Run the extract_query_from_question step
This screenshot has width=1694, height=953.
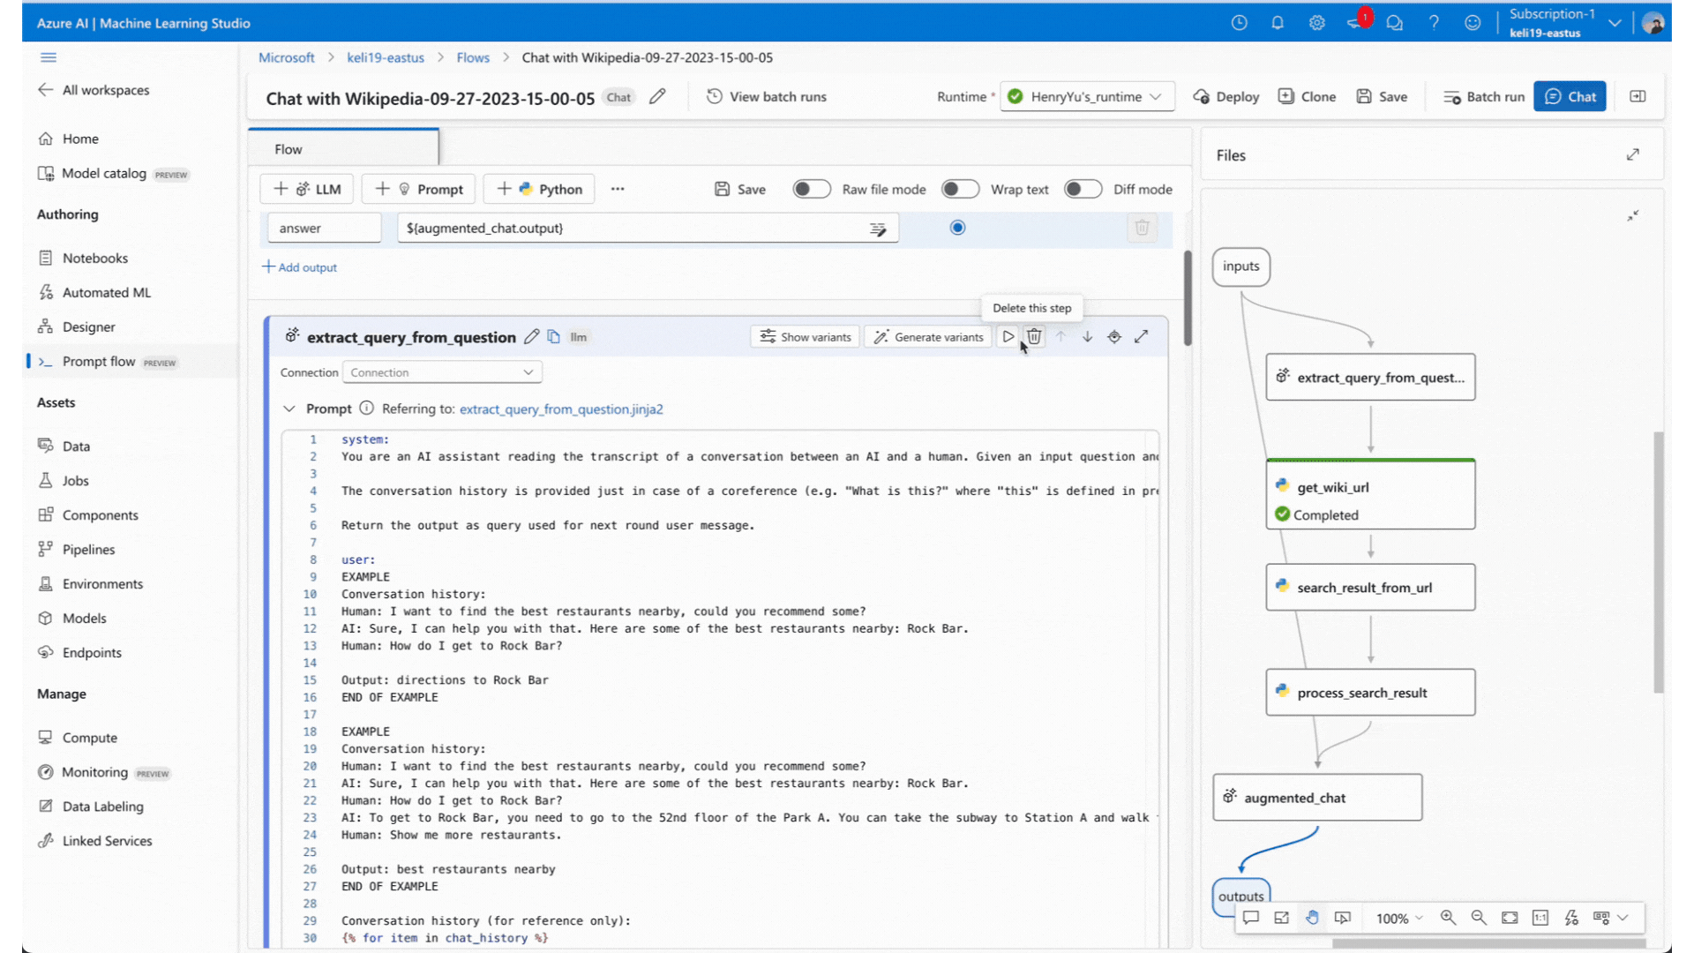[x=1008, y=337]
